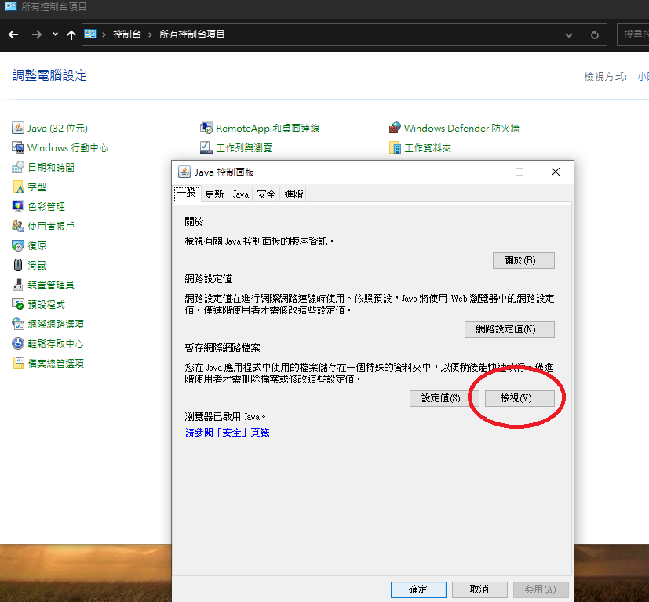Viewport: 649px width, 602px height.
Task: Open the Java (32 位元) control panel icon
Action: (18, 128)
